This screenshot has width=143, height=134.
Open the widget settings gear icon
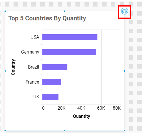click(124, 11)
